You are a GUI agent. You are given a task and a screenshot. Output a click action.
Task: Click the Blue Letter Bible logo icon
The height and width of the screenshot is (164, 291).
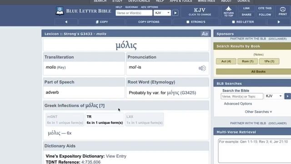point(60,11)
